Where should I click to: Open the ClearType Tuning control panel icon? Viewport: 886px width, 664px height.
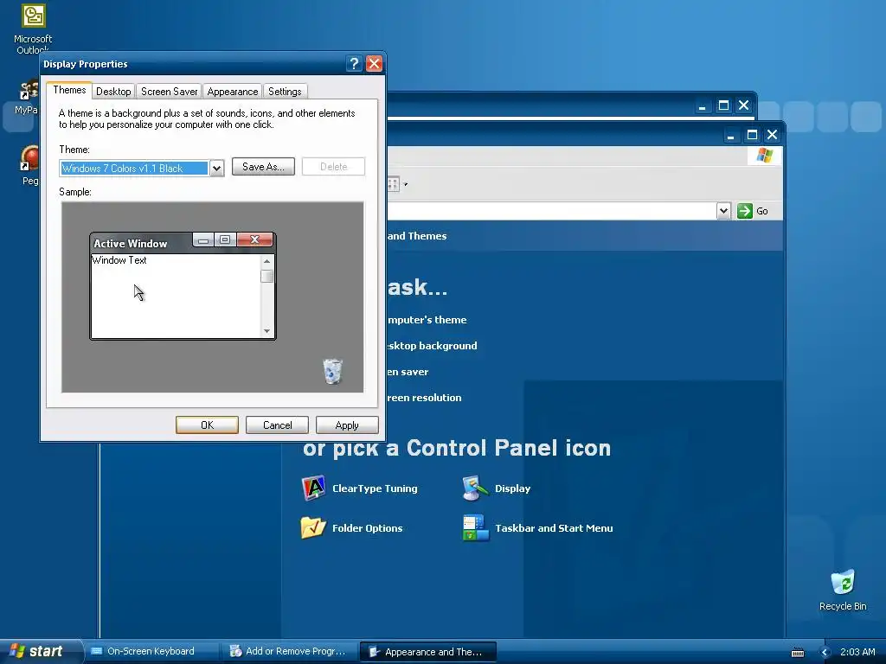coord(313,488)
